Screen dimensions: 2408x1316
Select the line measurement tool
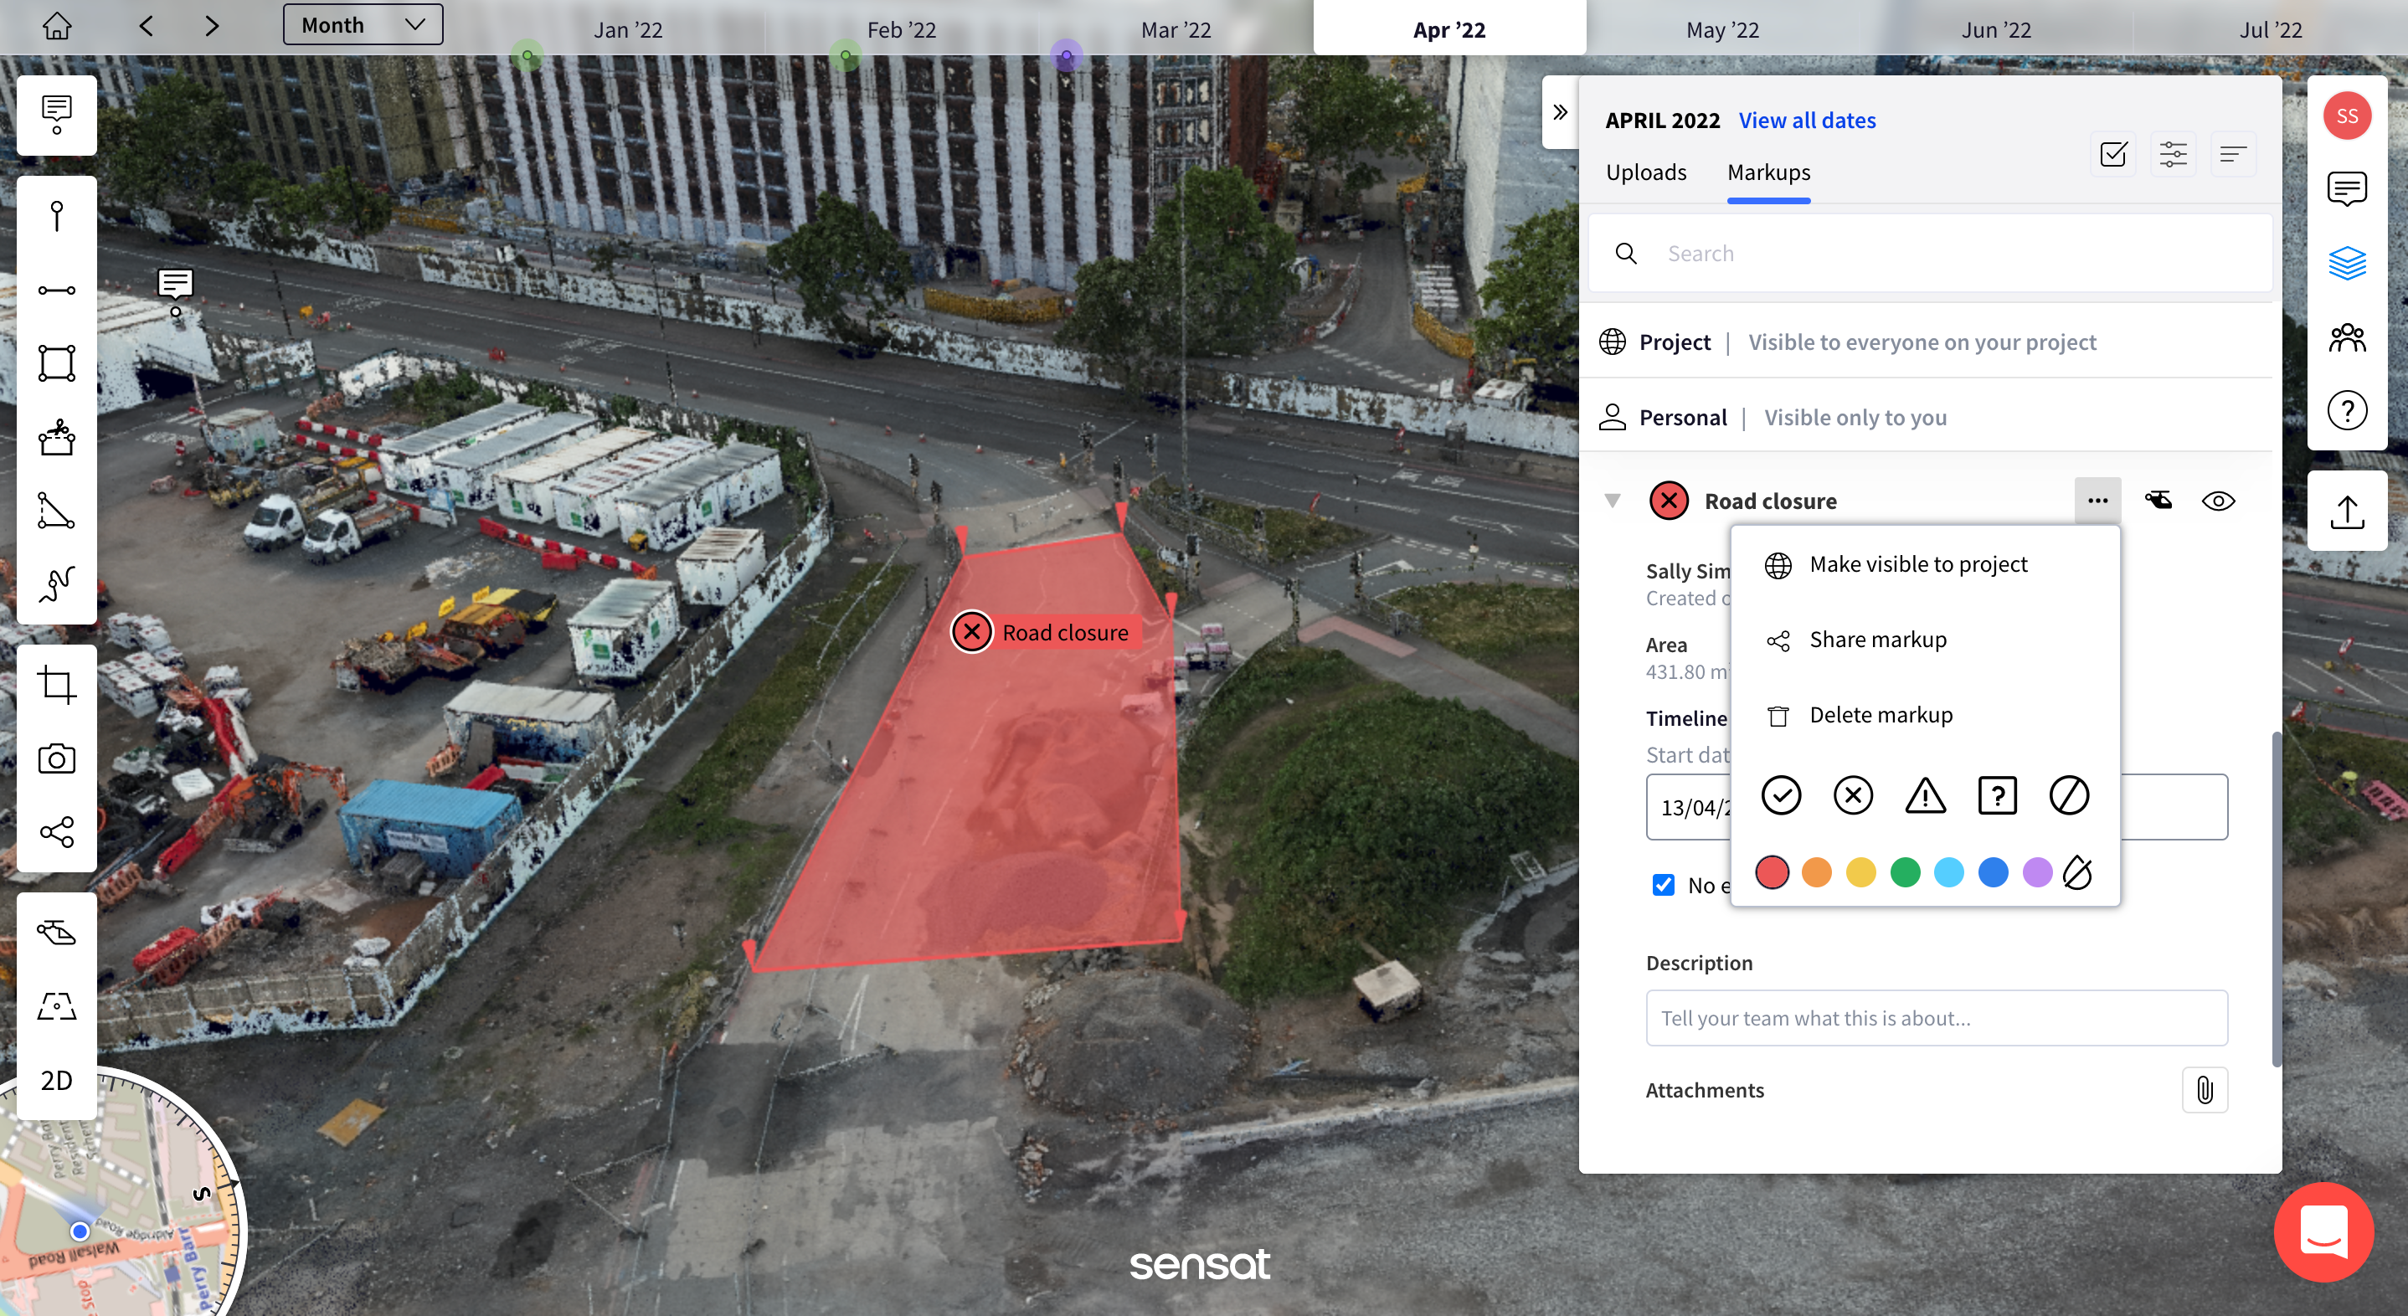(57, 290)
